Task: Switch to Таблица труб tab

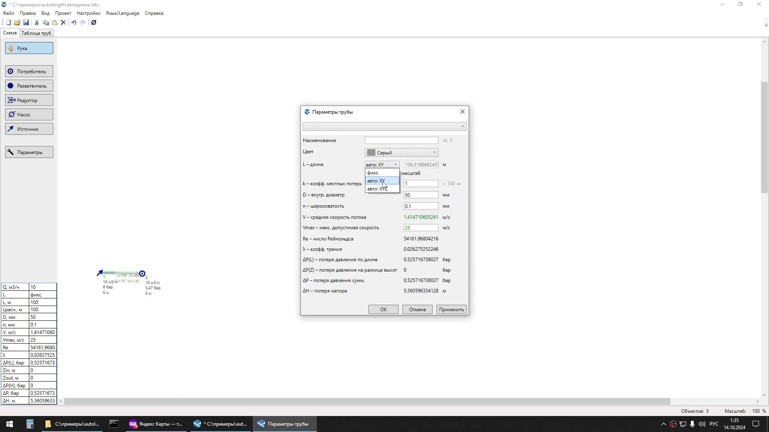Action: (x=36, y=33)
